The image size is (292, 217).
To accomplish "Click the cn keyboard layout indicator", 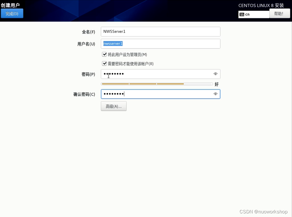I will 254,14.
